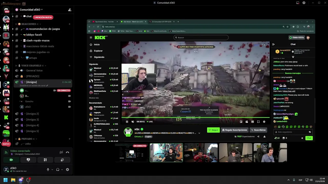This screenshot has height=184, width=328.
Task: Disconnect from the voice call
Action: [x=67, y=152]
